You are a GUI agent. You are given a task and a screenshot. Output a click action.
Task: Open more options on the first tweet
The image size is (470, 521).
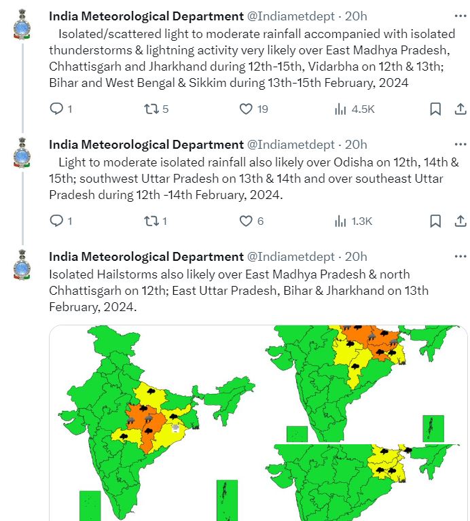[460, 16]
